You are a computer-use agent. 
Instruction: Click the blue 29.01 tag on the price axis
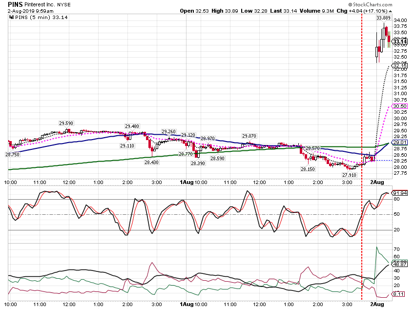point(399,143)
